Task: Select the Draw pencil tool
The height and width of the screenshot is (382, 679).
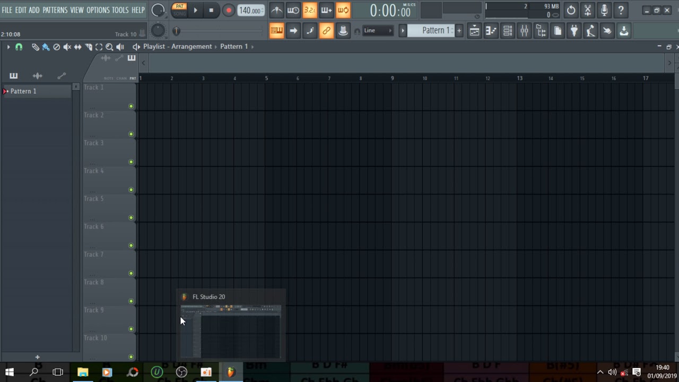Action: click(x=36, y=47)
